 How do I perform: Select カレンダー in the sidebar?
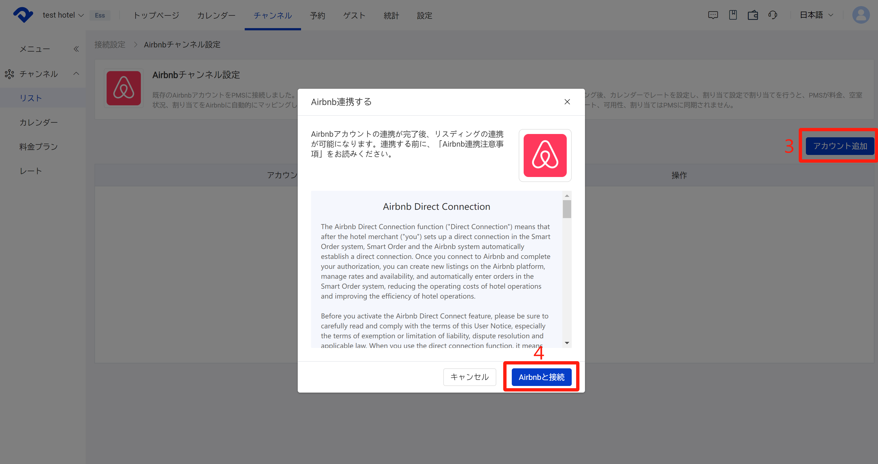38,122
